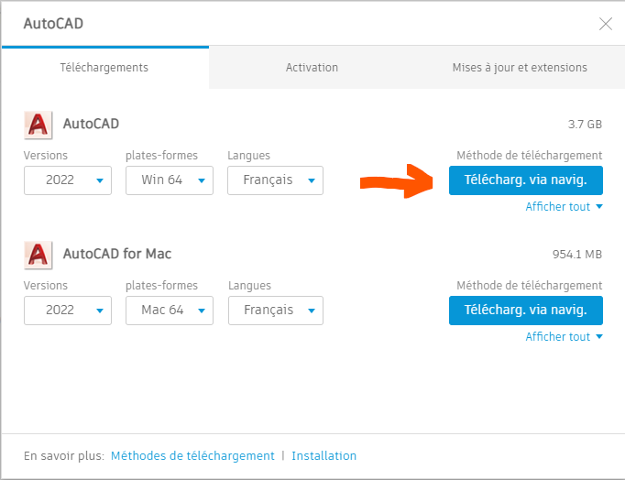This screenshot has width=625, height=480.
Task: Open the Versions dropdown for AutoCAD
Action: pos(68,180)
